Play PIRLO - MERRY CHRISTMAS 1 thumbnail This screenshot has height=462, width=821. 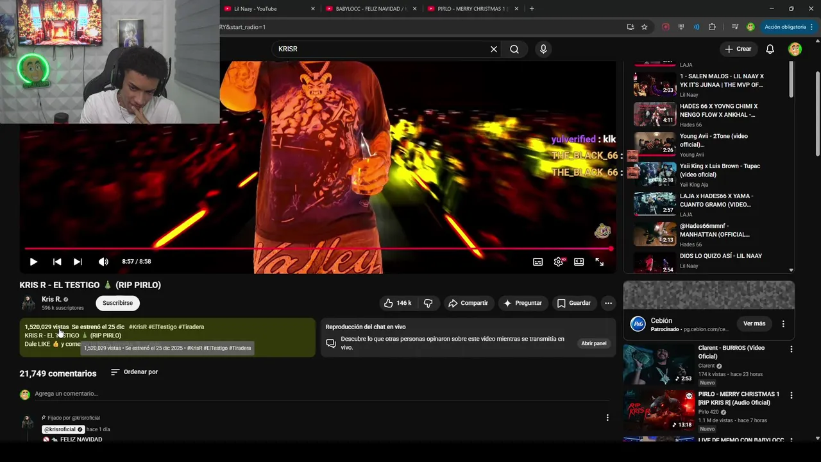(659, 411)
